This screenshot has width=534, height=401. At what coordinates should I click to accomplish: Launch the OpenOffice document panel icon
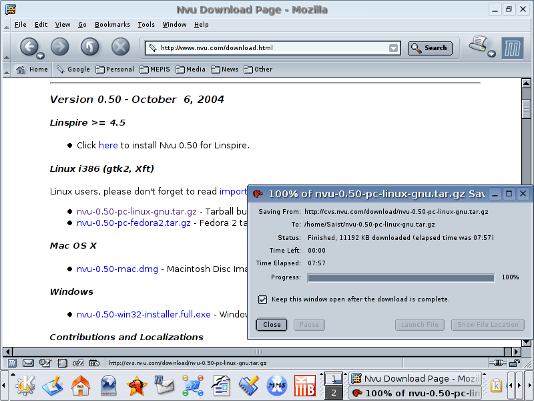pos(221,386)
